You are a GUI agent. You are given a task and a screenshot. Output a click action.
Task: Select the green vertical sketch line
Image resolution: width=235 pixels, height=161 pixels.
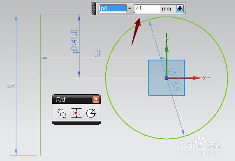pos(40,85)
